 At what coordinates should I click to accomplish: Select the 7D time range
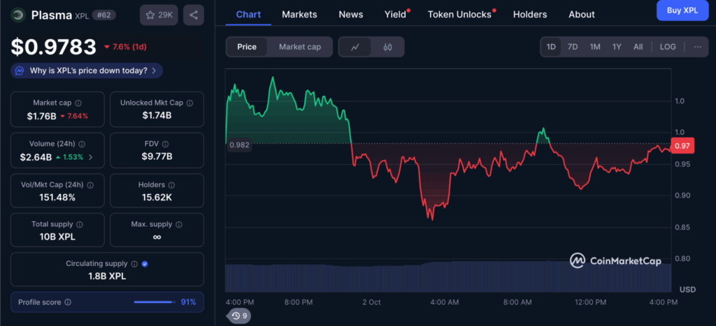tap(572, 47)
